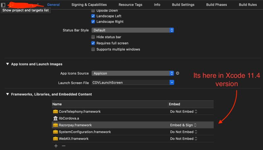The width and height of the screenshot is (263, 150).
Task: Toggle the Hide status bar checkbox
Action: pos(93,37)
